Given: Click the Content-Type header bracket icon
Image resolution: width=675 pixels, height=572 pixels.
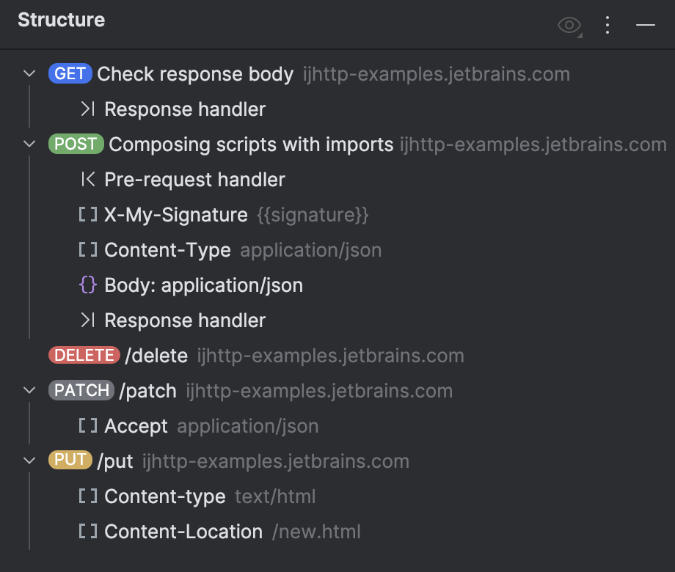Looking at the screenshot, I should (x=88, y=249).
